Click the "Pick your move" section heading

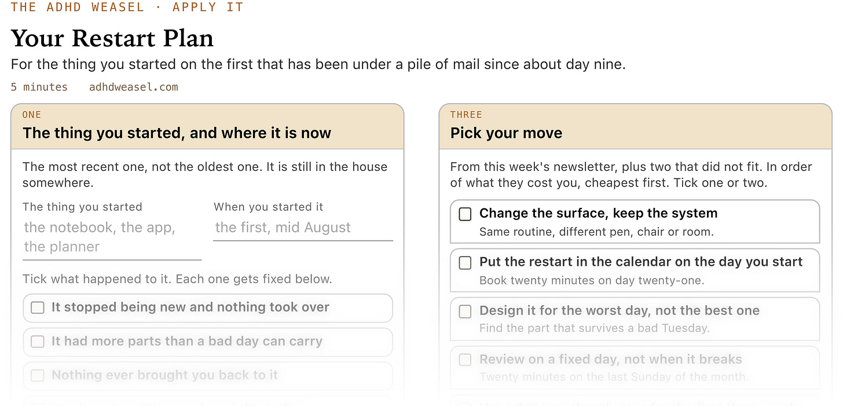507,133
